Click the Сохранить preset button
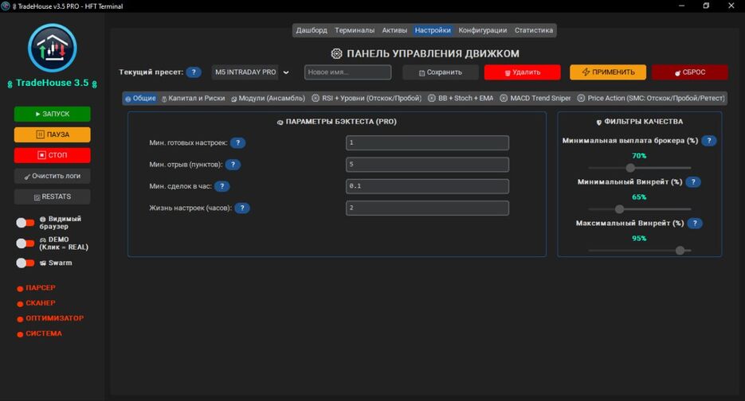 (441, 72)
